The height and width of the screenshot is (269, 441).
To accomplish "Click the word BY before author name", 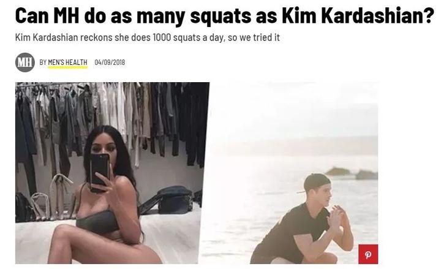I will [x=43, y=63].
